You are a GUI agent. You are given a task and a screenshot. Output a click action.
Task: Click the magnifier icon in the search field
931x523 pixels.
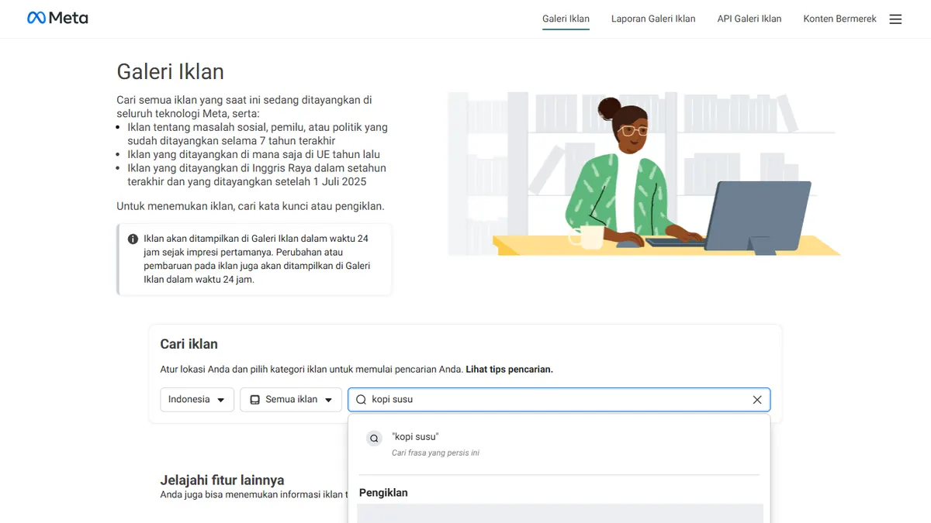[361, 400]
